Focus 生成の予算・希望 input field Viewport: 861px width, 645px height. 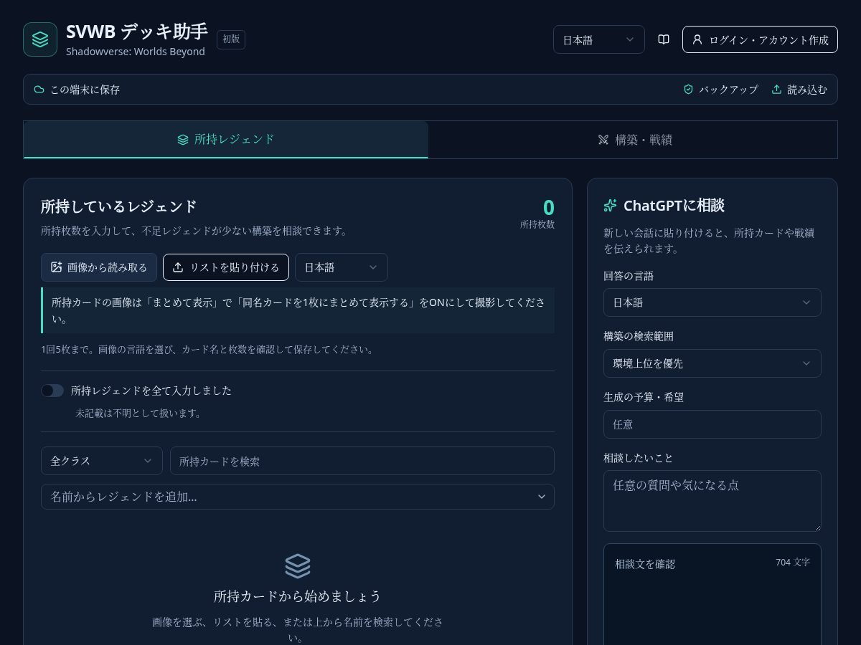click(x=712, y=424)
